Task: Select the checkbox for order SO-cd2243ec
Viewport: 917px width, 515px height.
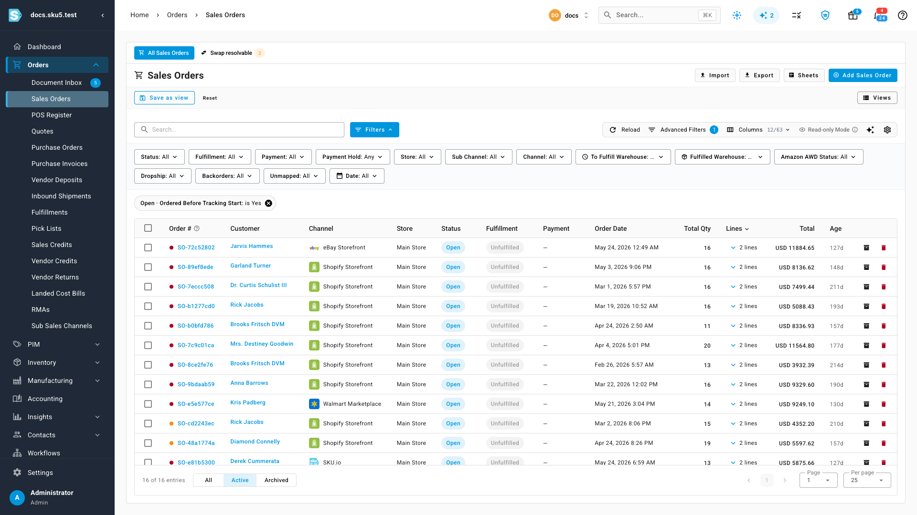Action: coord(148,423)
